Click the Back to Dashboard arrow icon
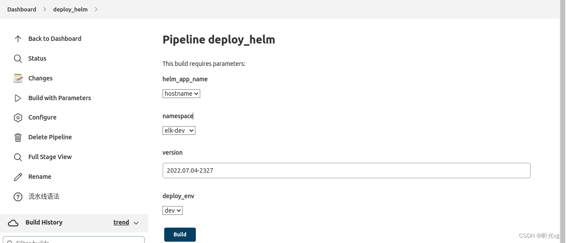Viewport: 566px width, 243px height. (x=18, y=39)
